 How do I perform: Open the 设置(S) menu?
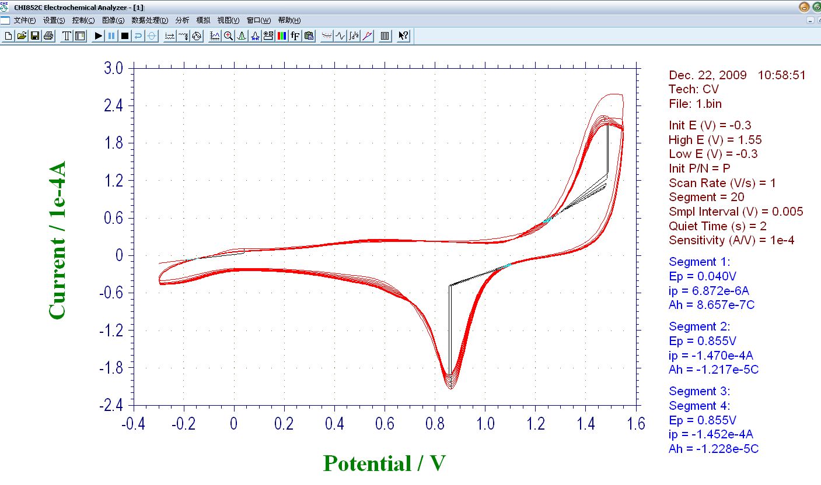54,20
